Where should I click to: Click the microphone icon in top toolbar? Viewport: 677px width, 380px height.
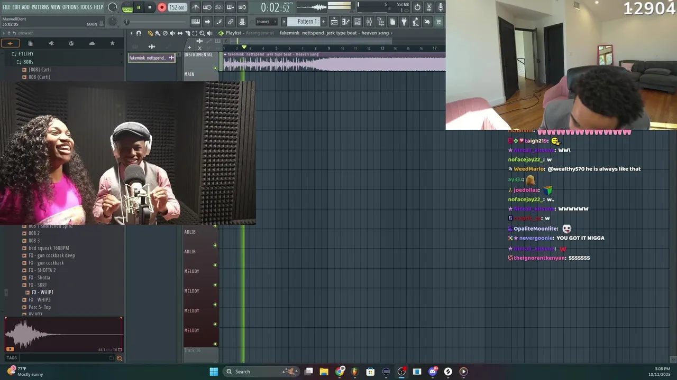point(440,7)
